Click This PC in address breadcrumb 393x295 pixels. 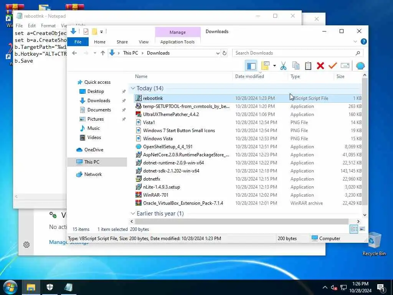pos(130,53)
